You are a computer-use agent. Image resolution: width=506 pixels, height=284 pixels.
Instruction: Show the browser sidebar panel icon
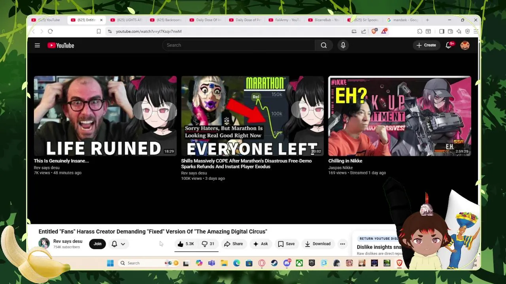point(442,31)
